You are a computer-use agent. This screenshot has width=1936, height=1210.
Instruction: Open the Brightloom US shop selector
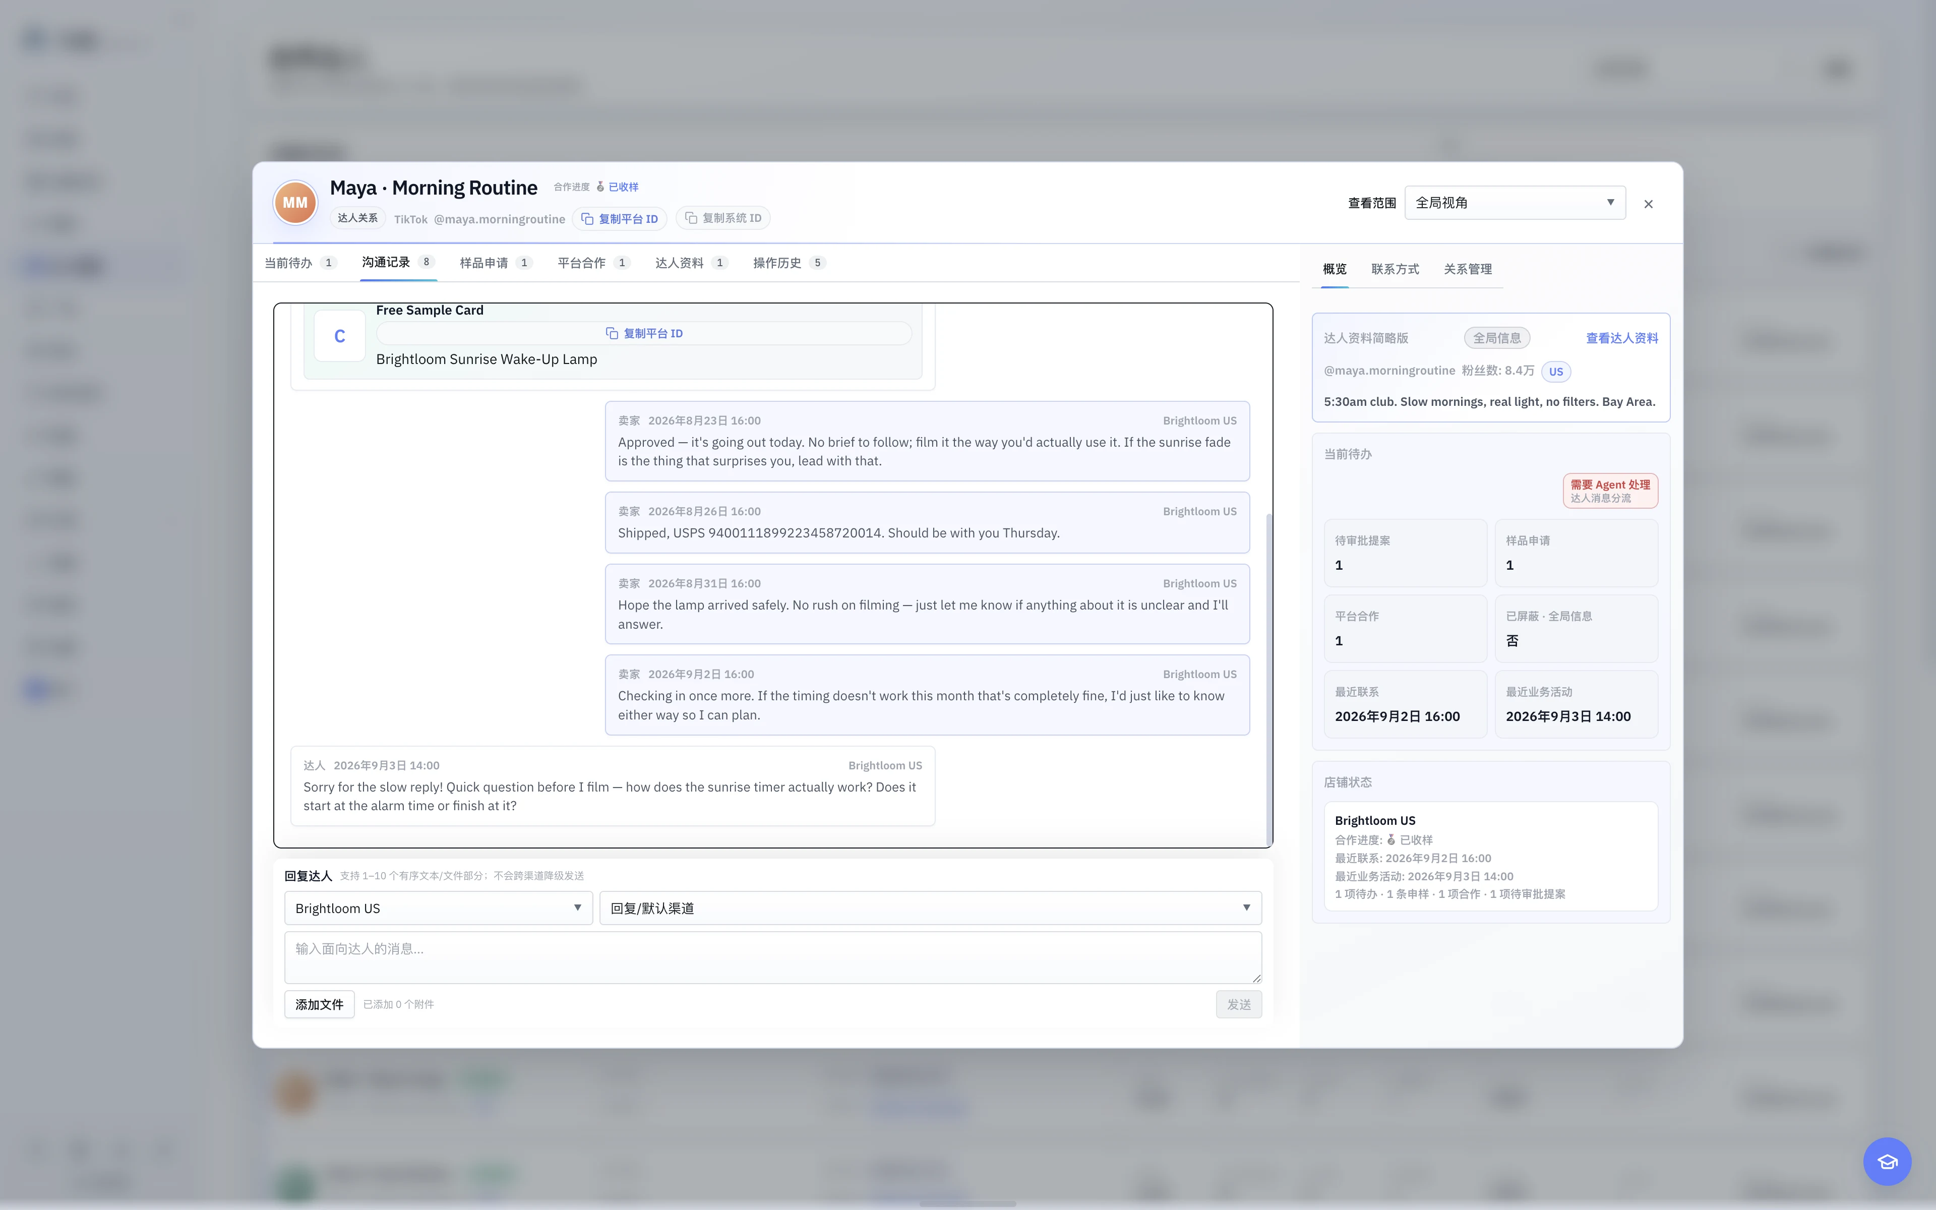click(439, 909)
